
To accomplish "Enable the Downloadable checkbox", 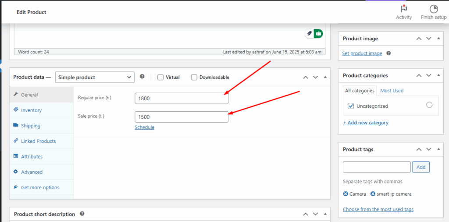I will coord(194,77).
